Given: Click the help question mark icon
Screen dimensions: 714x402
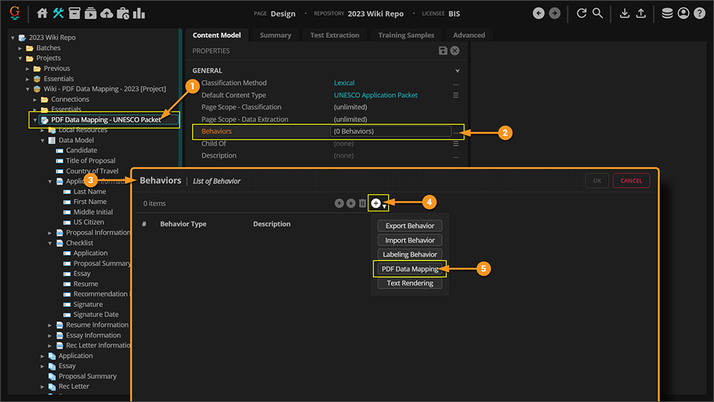Looking at the screenshot, I should 699,13.
